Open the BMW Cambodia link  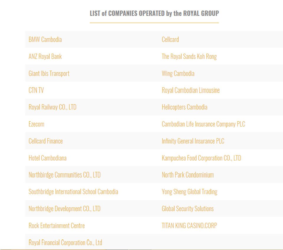point(45,40)
